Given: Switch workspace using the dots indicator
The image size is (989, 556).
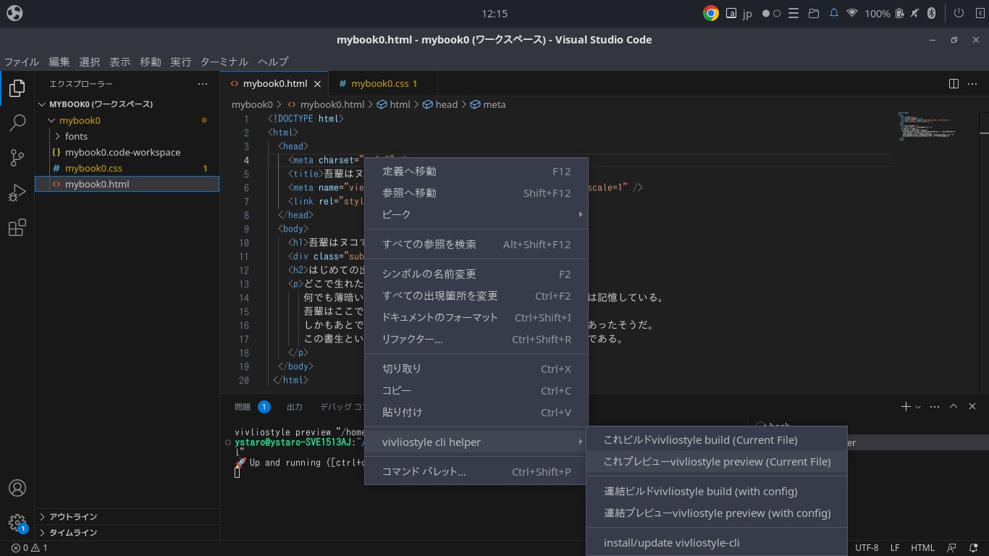Looking at the screenshot, I should pyautogui.click(x=772, y=13).
